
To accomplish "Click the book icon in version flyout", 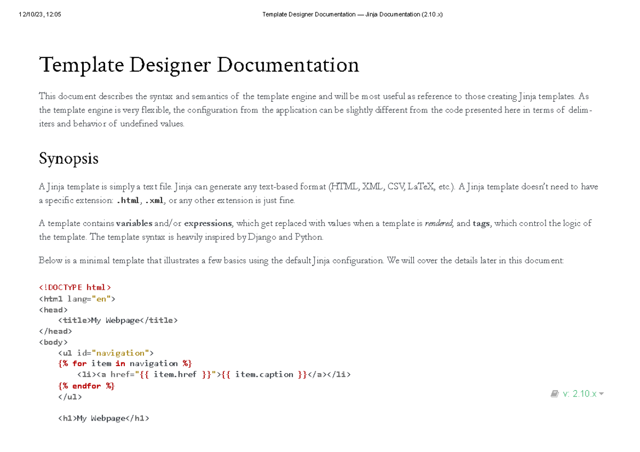I will tap(555, 393).
